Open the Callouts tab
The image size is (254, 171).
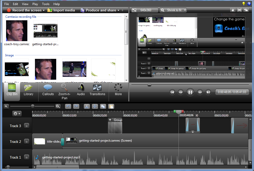[x=48, y=90]
